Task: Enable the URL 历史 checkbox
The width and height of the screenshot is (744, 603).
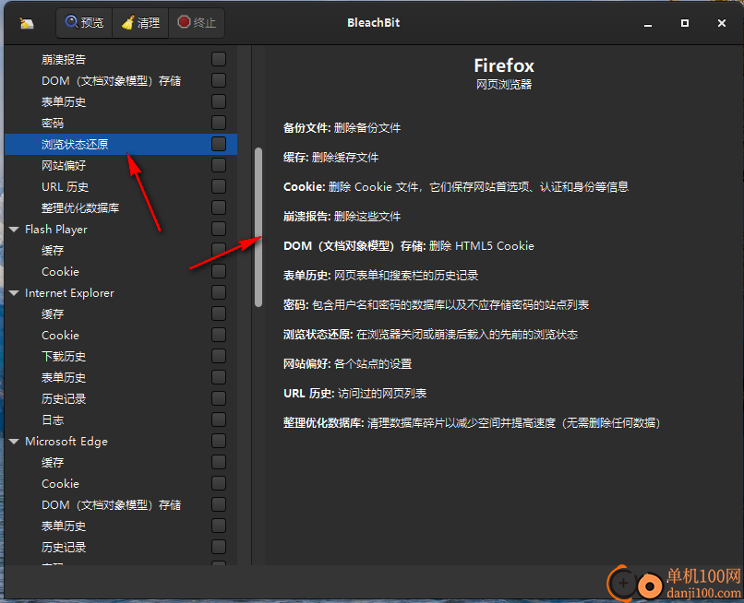Action: pos(219,186)
